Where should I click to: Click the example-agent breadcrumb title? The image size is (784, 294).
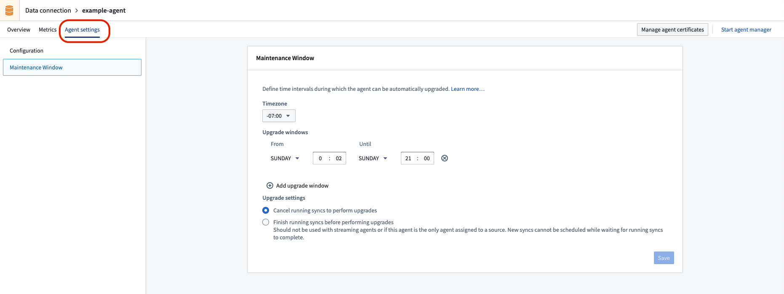(104, 10)
